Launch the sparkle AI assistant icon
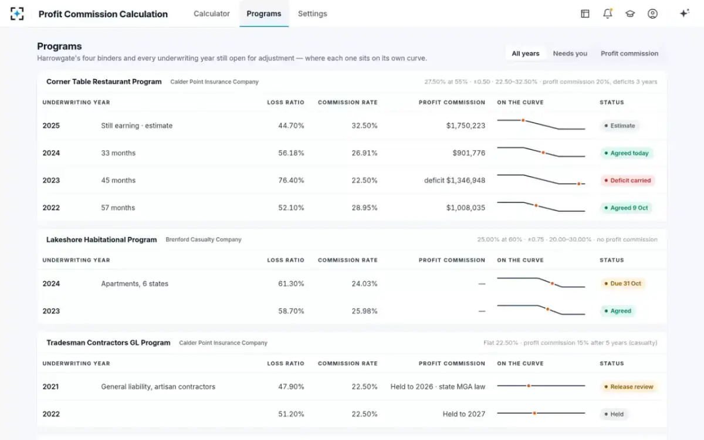Image resolution: width=704 pixels, height=440 pixels. 684,13
